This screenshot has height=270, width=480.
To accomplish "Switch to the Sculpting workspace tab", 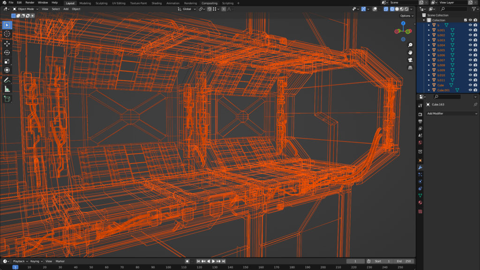I will click(x=101, y=3).
